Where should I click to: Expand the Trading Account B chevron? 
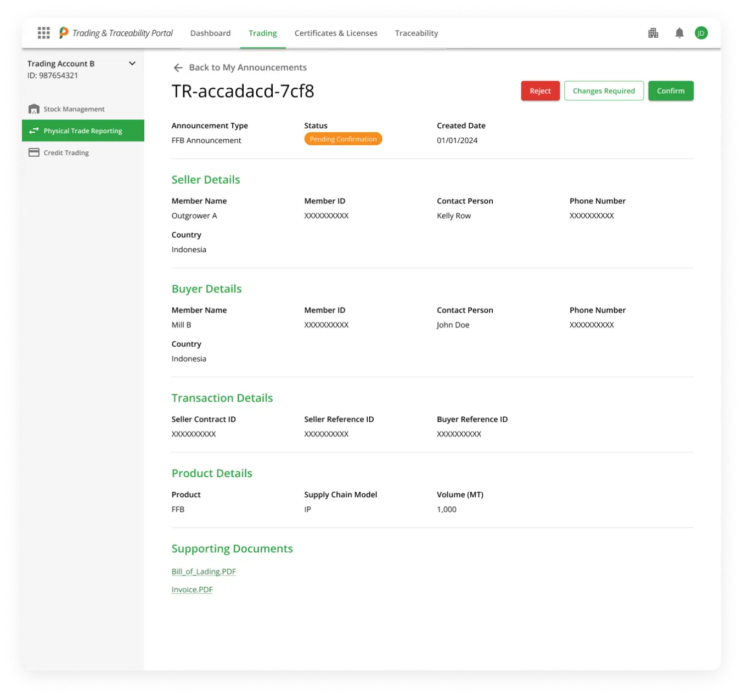pyautogui.click(x=132, y=64)
